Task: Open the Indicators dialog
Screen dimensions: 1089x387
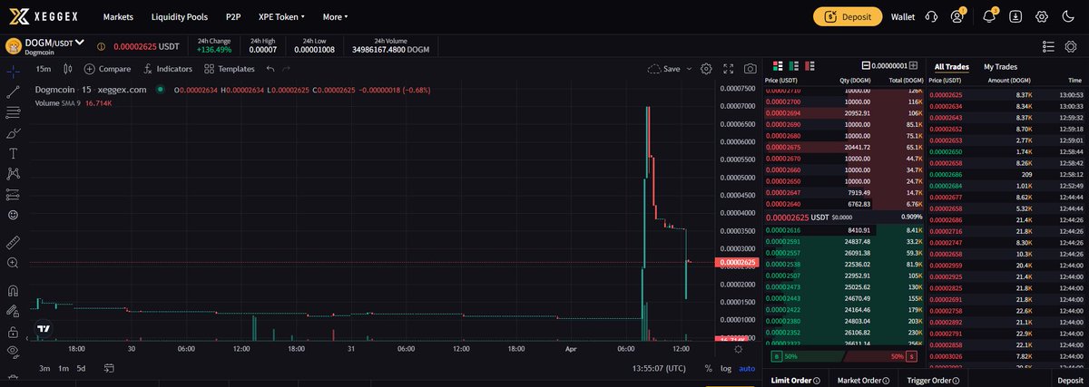Action: click(167, 69)
